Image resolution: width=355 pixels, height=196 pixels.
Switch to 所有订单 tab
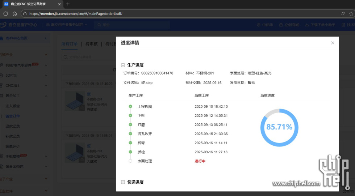(70, 44)
